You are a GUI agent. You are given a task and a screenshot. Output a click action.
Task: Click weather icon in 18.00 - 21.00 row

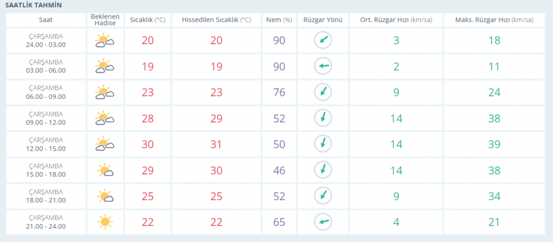click(x=104, y=196)
